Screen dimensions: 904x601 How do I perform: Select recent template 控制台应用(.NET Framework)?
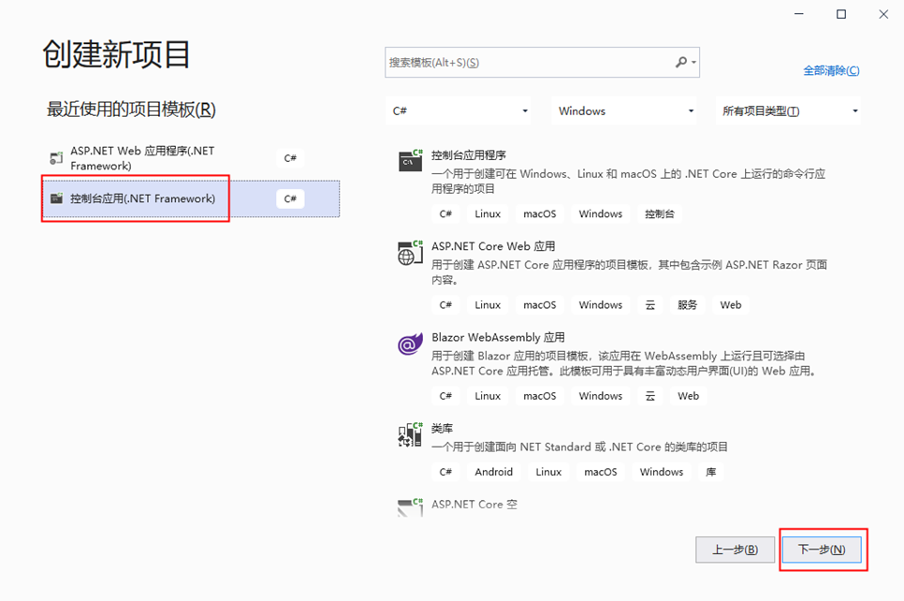click(x=192, y=198)
